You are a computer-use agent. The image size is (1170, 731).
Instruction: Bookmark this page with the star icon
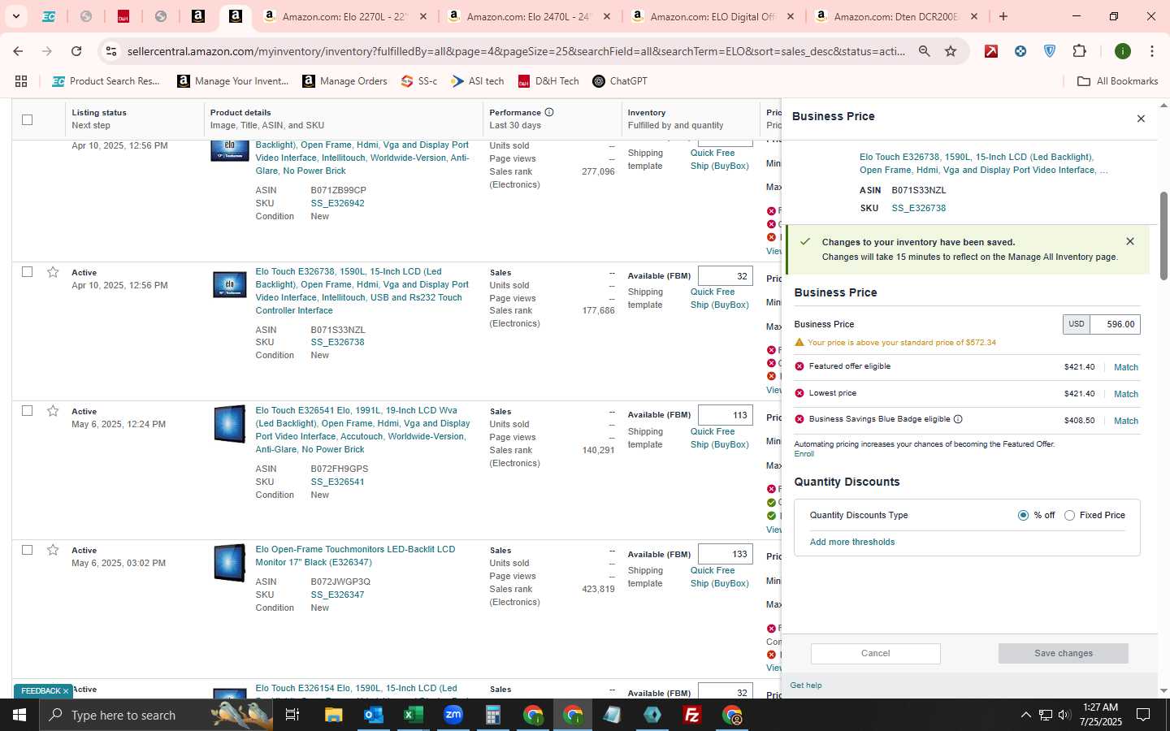click(x=951, y=51)
